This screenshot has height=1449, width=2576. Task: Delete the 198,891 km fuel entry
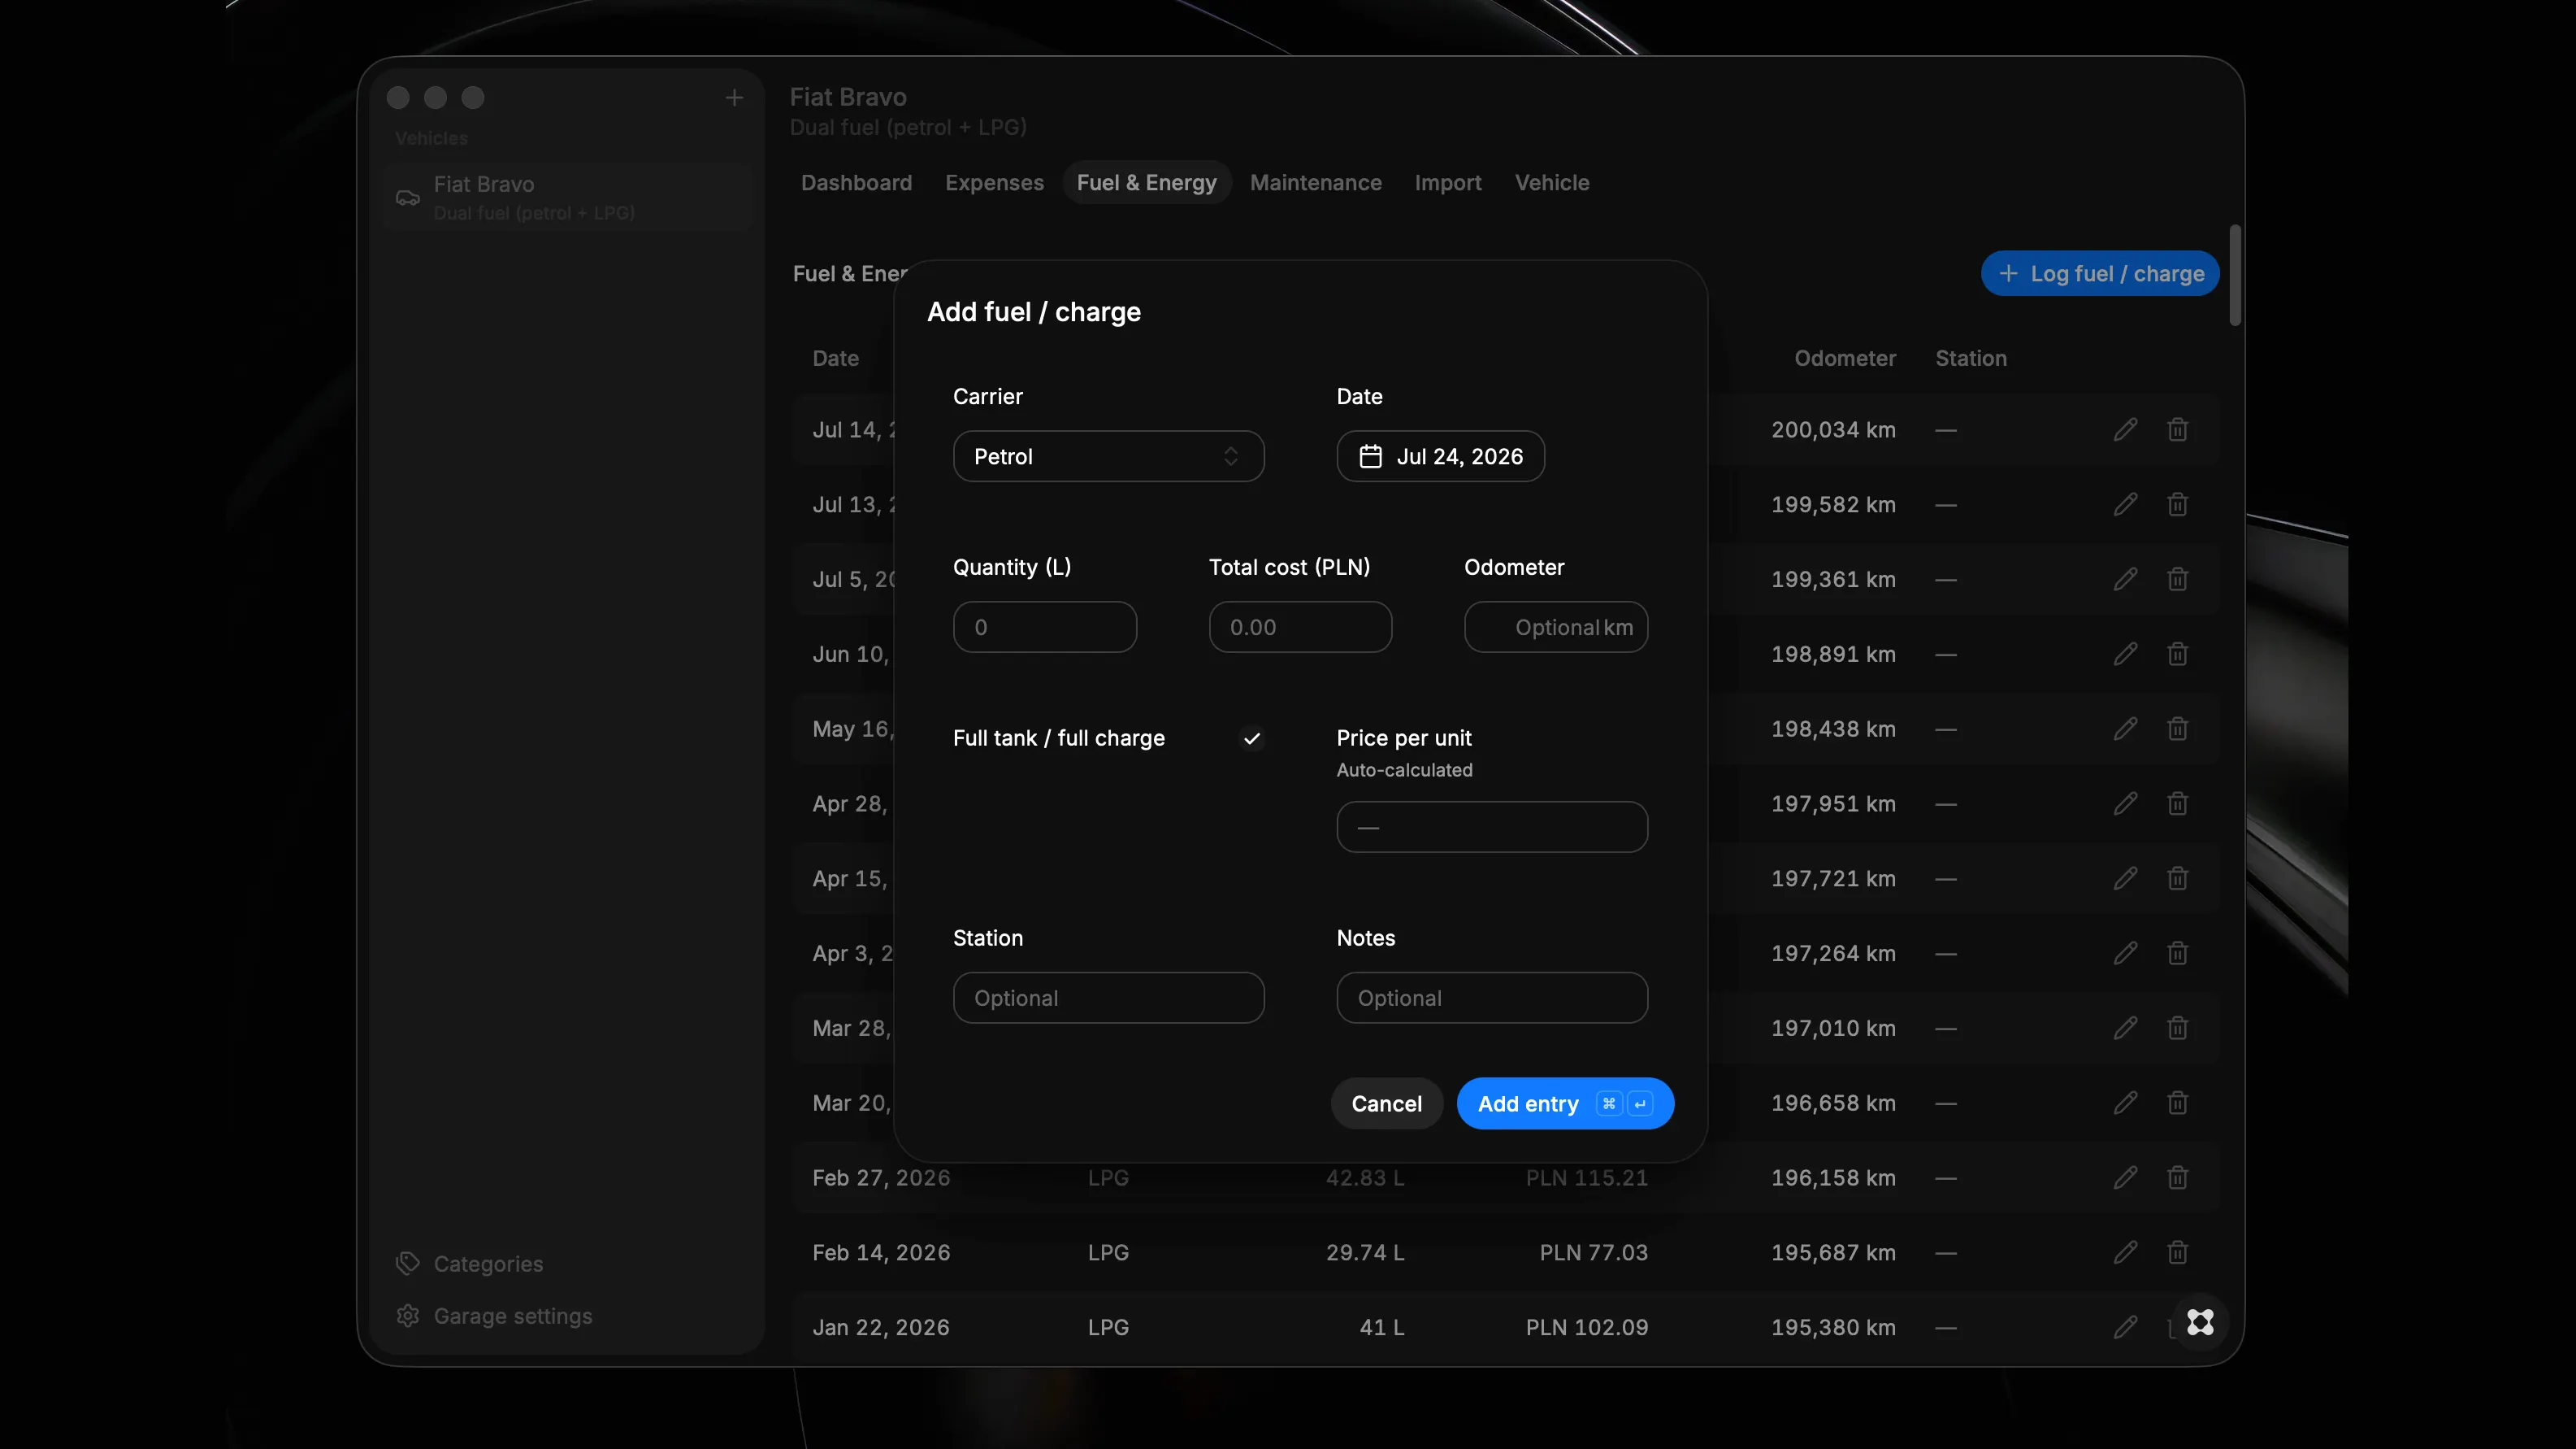[x=2177, y=655]
